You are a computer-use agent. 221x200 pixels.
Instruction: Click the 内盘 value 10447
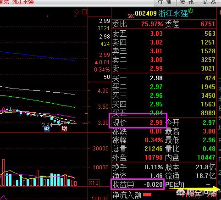(x=206, y=157)
